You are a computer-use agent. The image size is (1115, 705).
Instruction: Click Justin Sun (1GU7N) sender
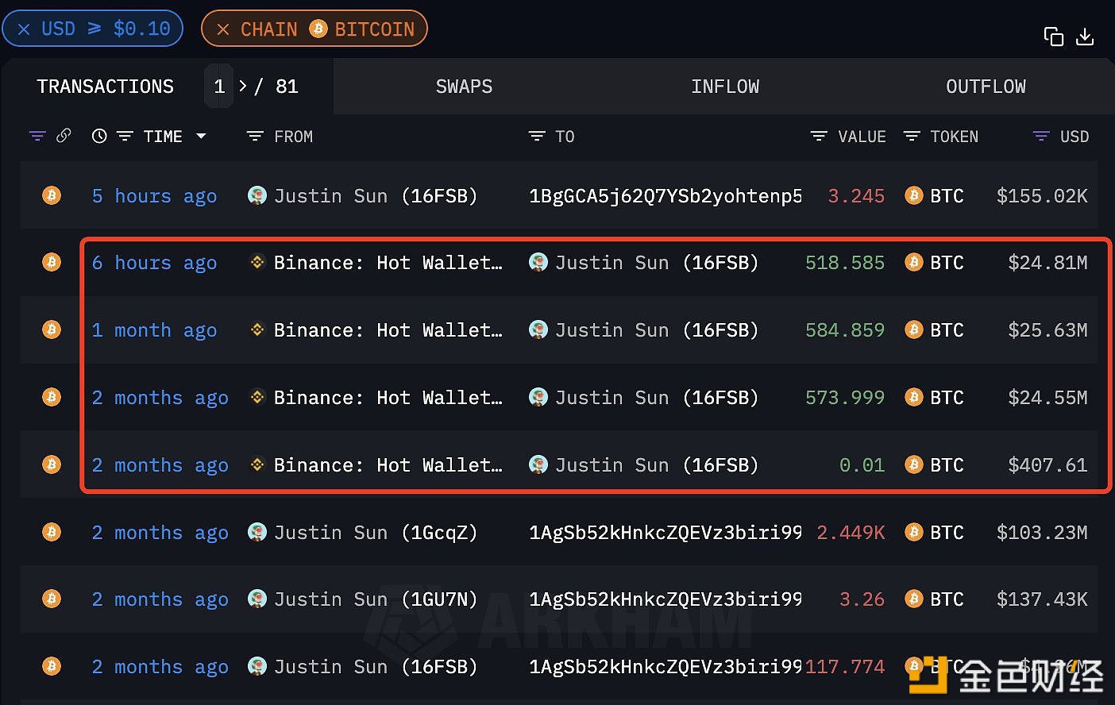click(375, 599)
